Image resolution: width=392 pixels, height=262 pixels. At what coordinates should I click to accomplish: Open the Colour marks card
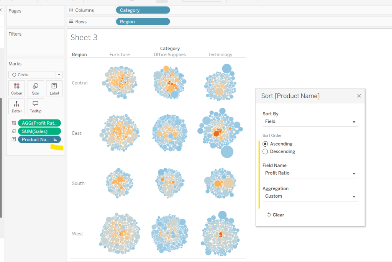(x=16, y=88)
